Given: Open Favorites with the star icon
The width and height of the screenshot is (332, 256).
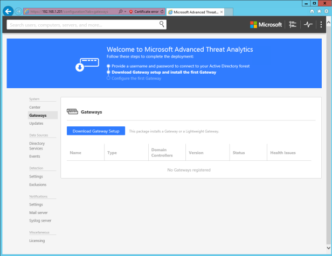Looking at the screenshot, I should 319,11.
